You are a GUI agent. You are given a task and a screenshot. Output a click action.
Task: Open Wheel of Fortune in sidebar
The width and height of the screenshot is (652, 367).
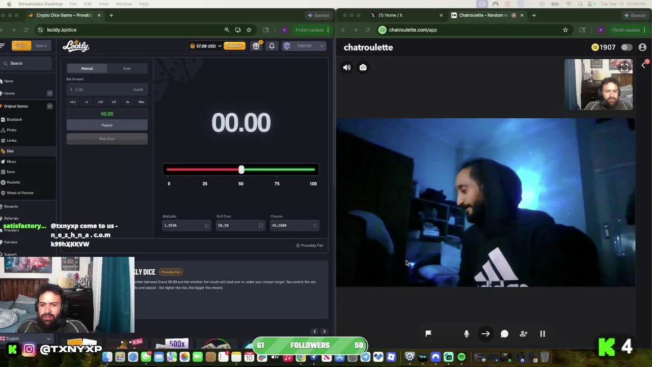20,193
